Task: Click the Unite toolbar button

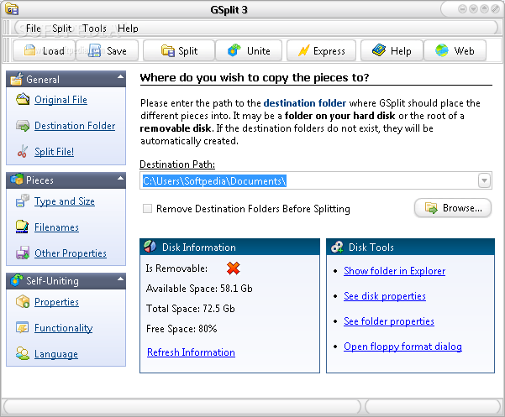Action: [x=249, y=51]
